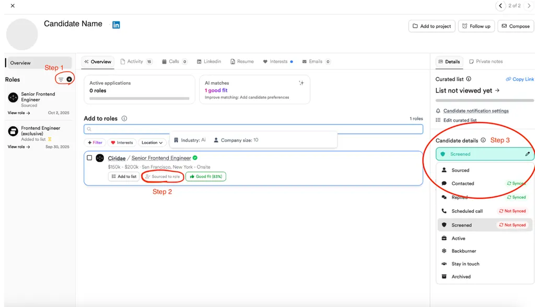Open Candidate notification settings link
This screenshot has height=307, width=535.
coord(475,110)
